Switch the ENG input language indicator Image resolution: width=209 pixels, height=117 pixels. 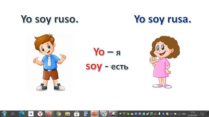(184, 114)
